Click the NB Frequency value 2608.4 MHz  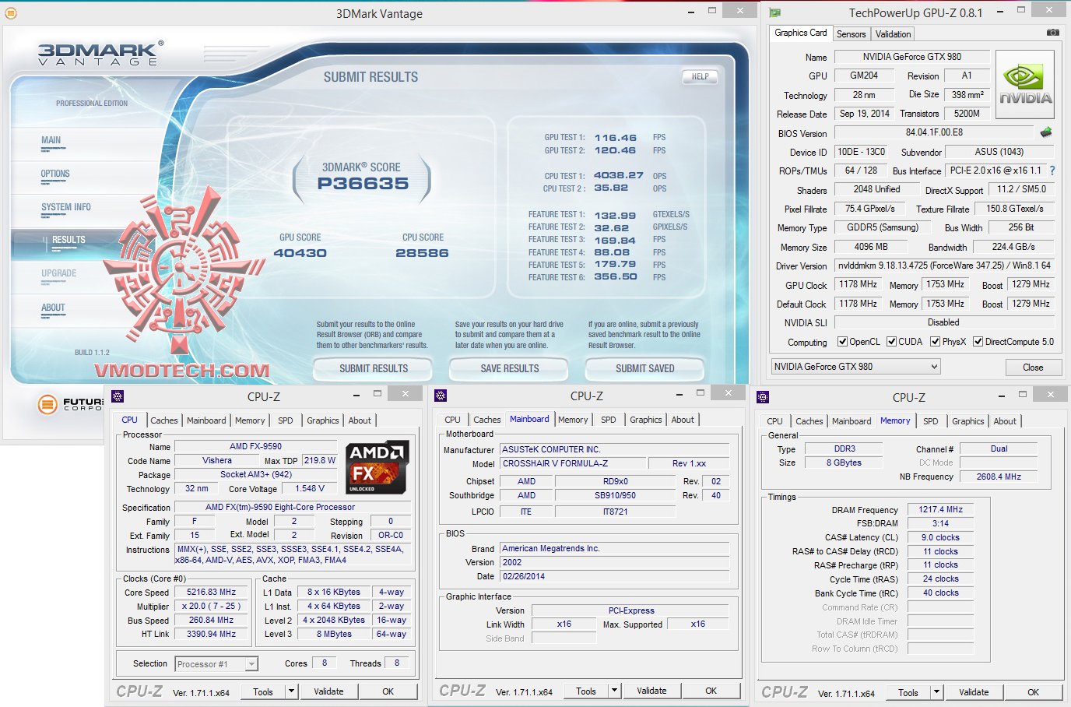pyautogui.click(x=999, y=477)
